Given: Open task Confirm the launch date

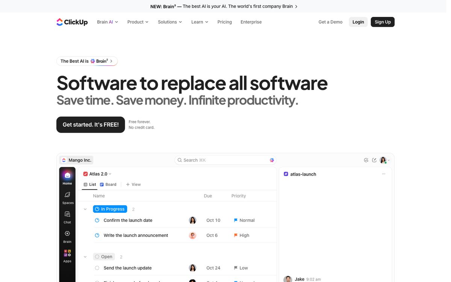Looking at the screenshot, I should pyautogui.click(x=128, y=220).
